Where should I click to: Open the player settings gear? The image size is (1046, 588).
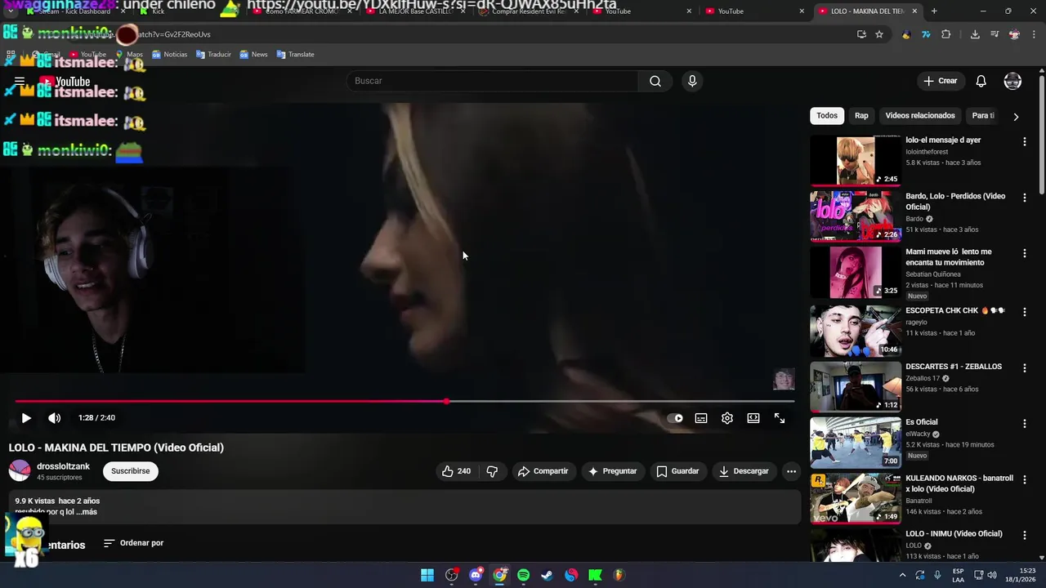point(727,418)
